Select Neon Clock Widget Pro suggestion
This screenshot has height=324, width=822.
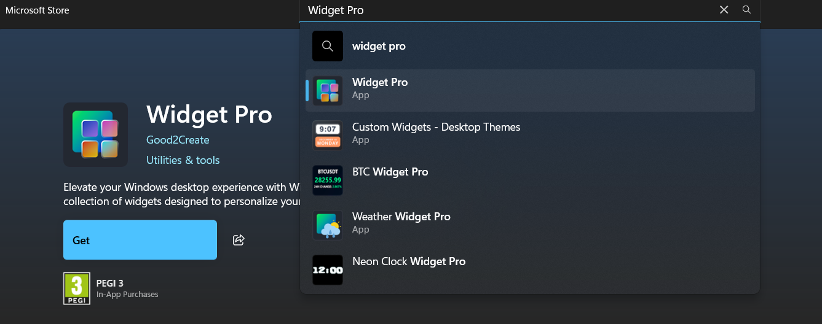click(408, 262)
